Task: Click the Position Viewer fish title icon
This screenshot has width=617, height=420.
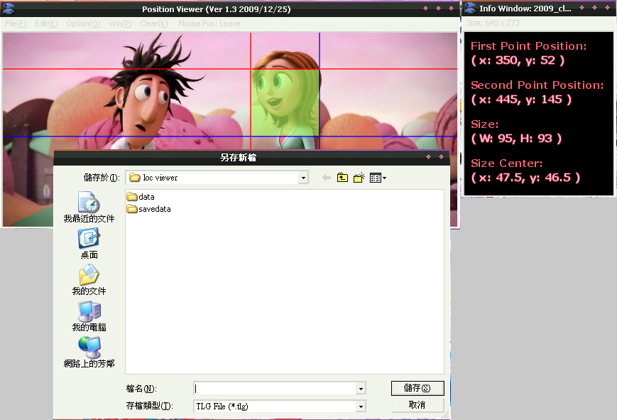Action: pyautogui.click(x=9, y=9)
